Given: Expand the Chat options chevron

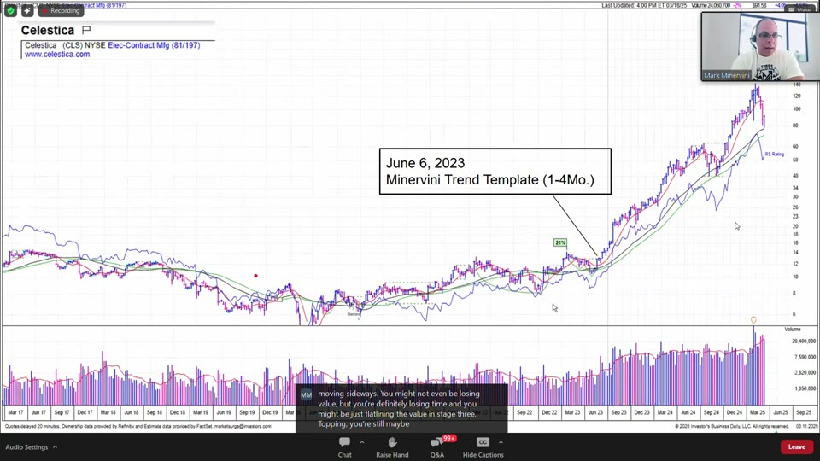Looking at the screenshot, I should click(x=362, y=442).
